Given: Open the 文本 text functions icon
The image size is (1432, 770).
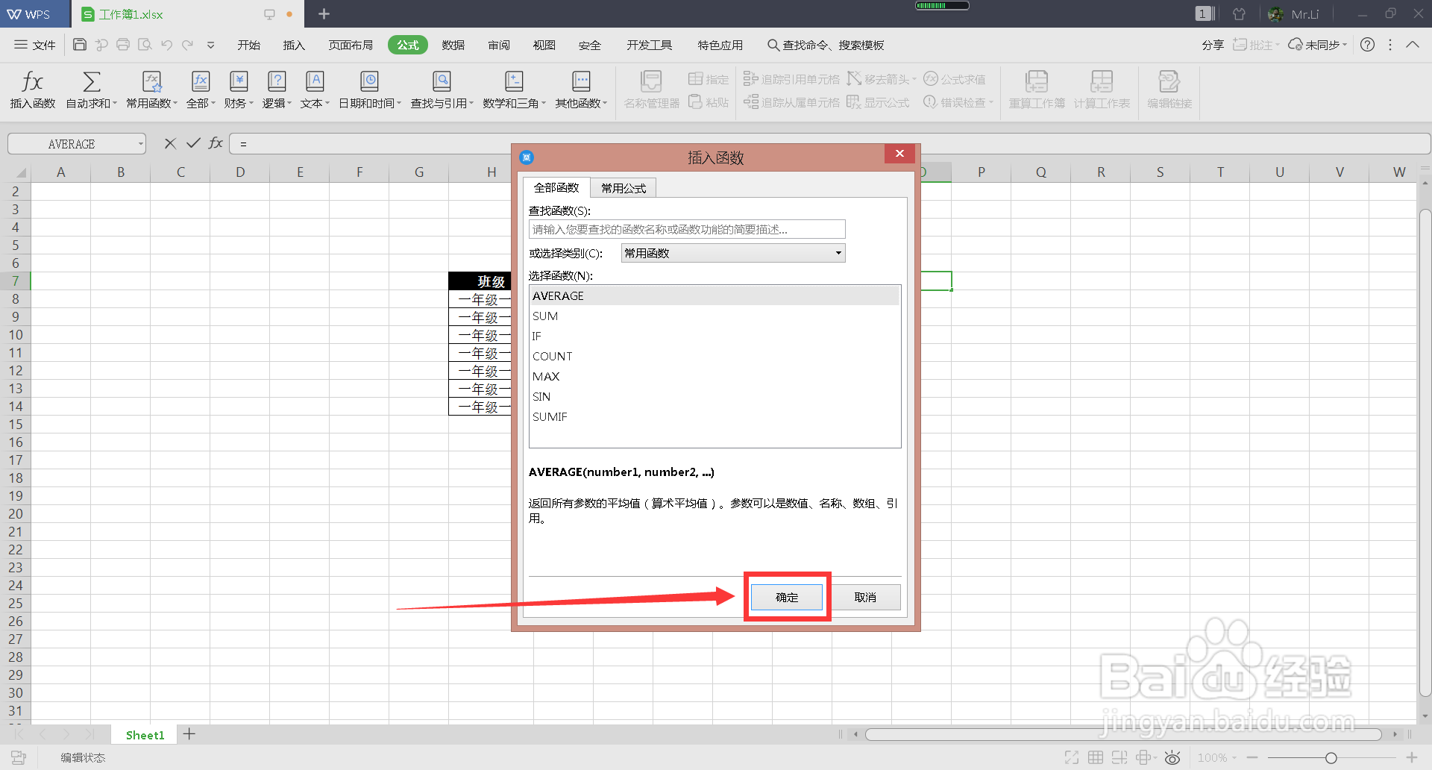Looking at the screenshot, I should [x=315, y=81].
